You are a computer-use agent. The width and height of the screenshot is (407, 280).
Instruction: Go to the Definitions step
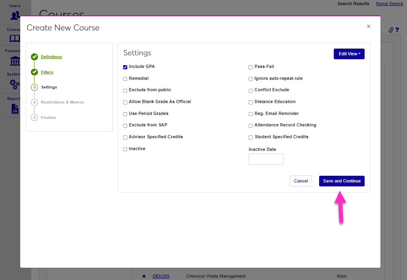tap(51, 57)
